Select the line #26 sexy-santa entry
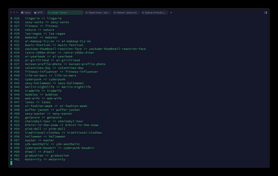Image resolution: width=278 pixels, height=176 pixels. (x=39, y=22)
